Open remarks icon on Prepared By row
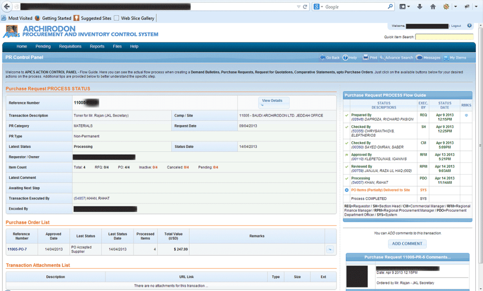This screenshot has width=483, height=291. 466,115
